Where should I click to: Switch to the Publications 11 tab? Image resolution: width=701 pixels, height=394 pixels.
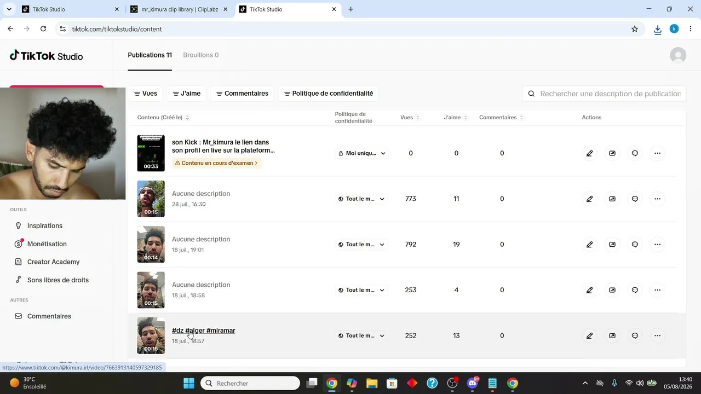(150, 55)
